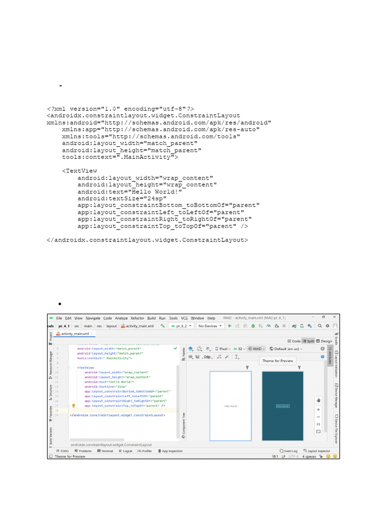This screenshot has height=513, width=385.
Task: Open the Project side panel tab
Action: (x=51, y=338)
